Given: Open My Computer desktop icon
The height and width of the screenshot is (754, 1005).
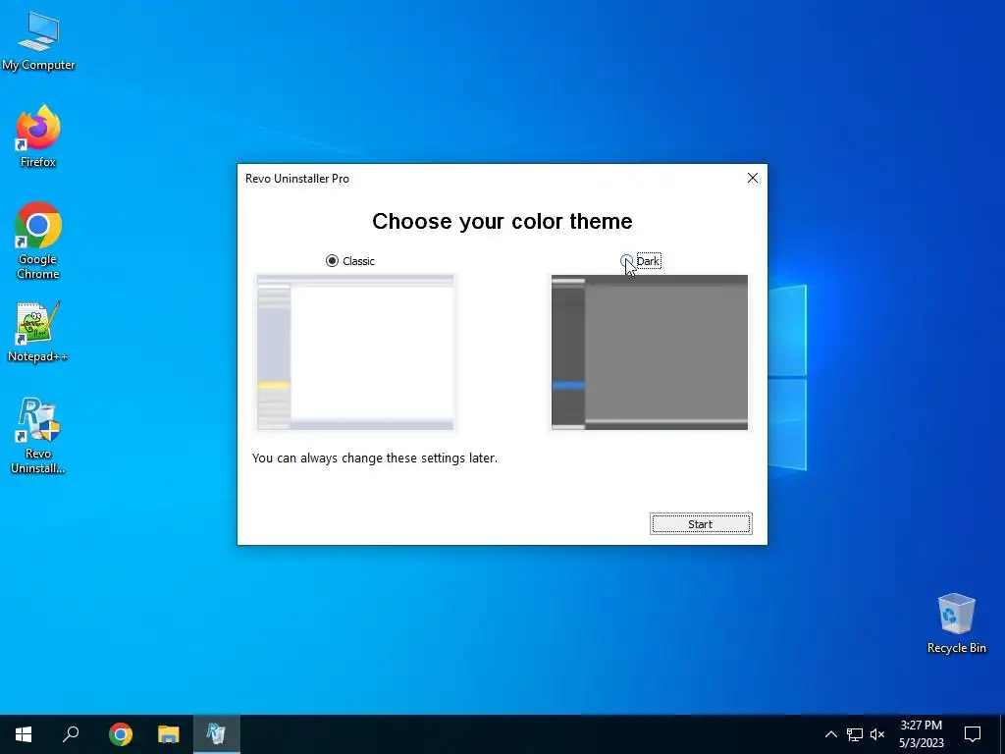Looking at the screenshot, I should [38, 41].
